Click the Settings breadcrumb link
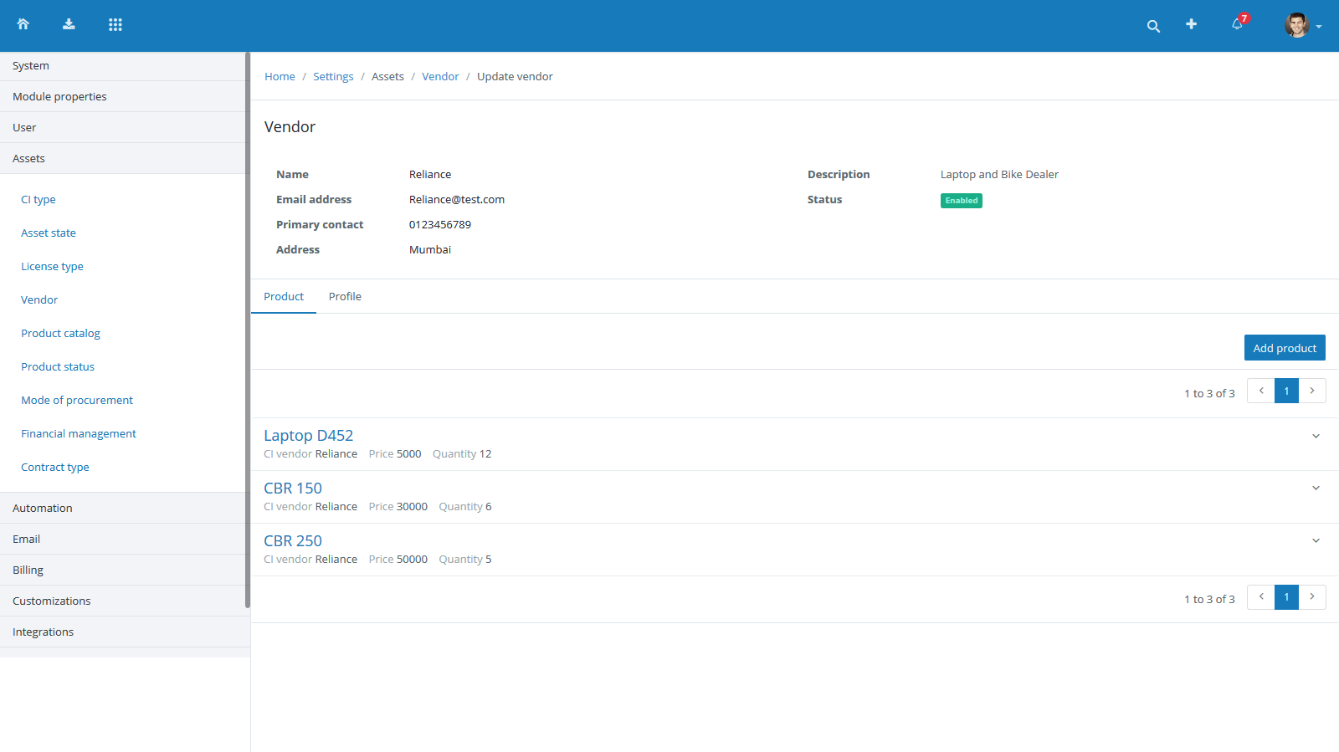 pos(333,77)
